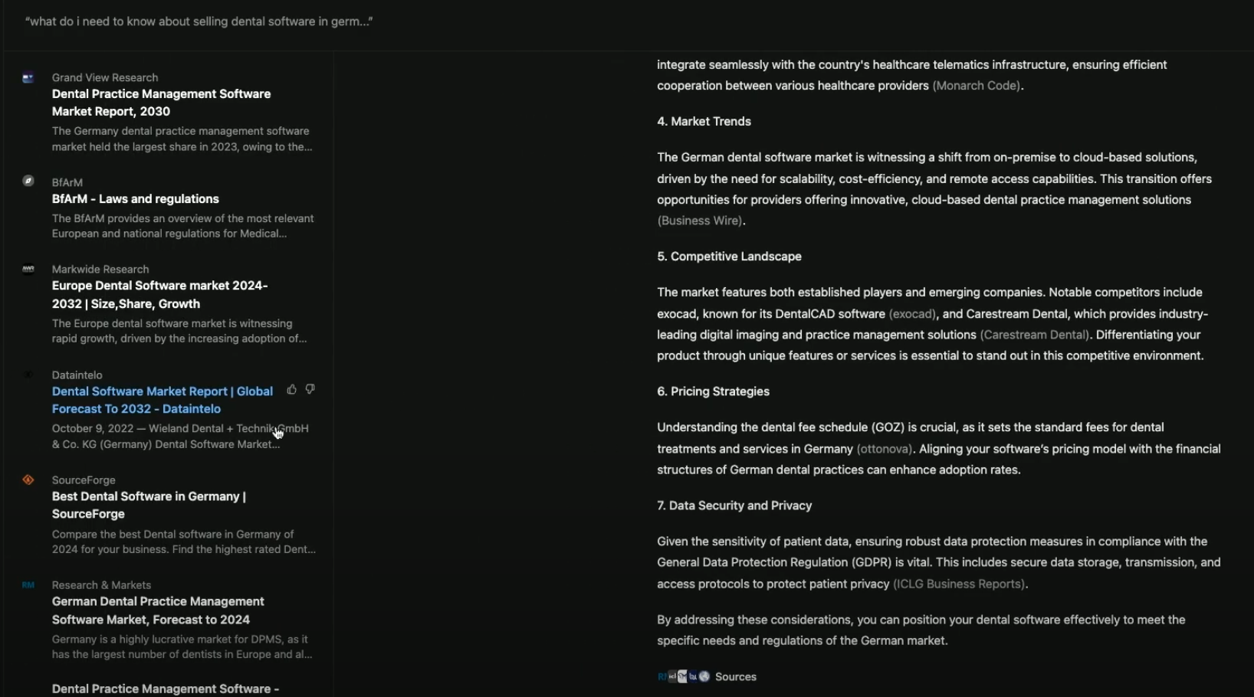Click thumbs down on the Dataintelo source
Screen dimensions: 1254x697
pyautogui.click(x=310, y=390)
